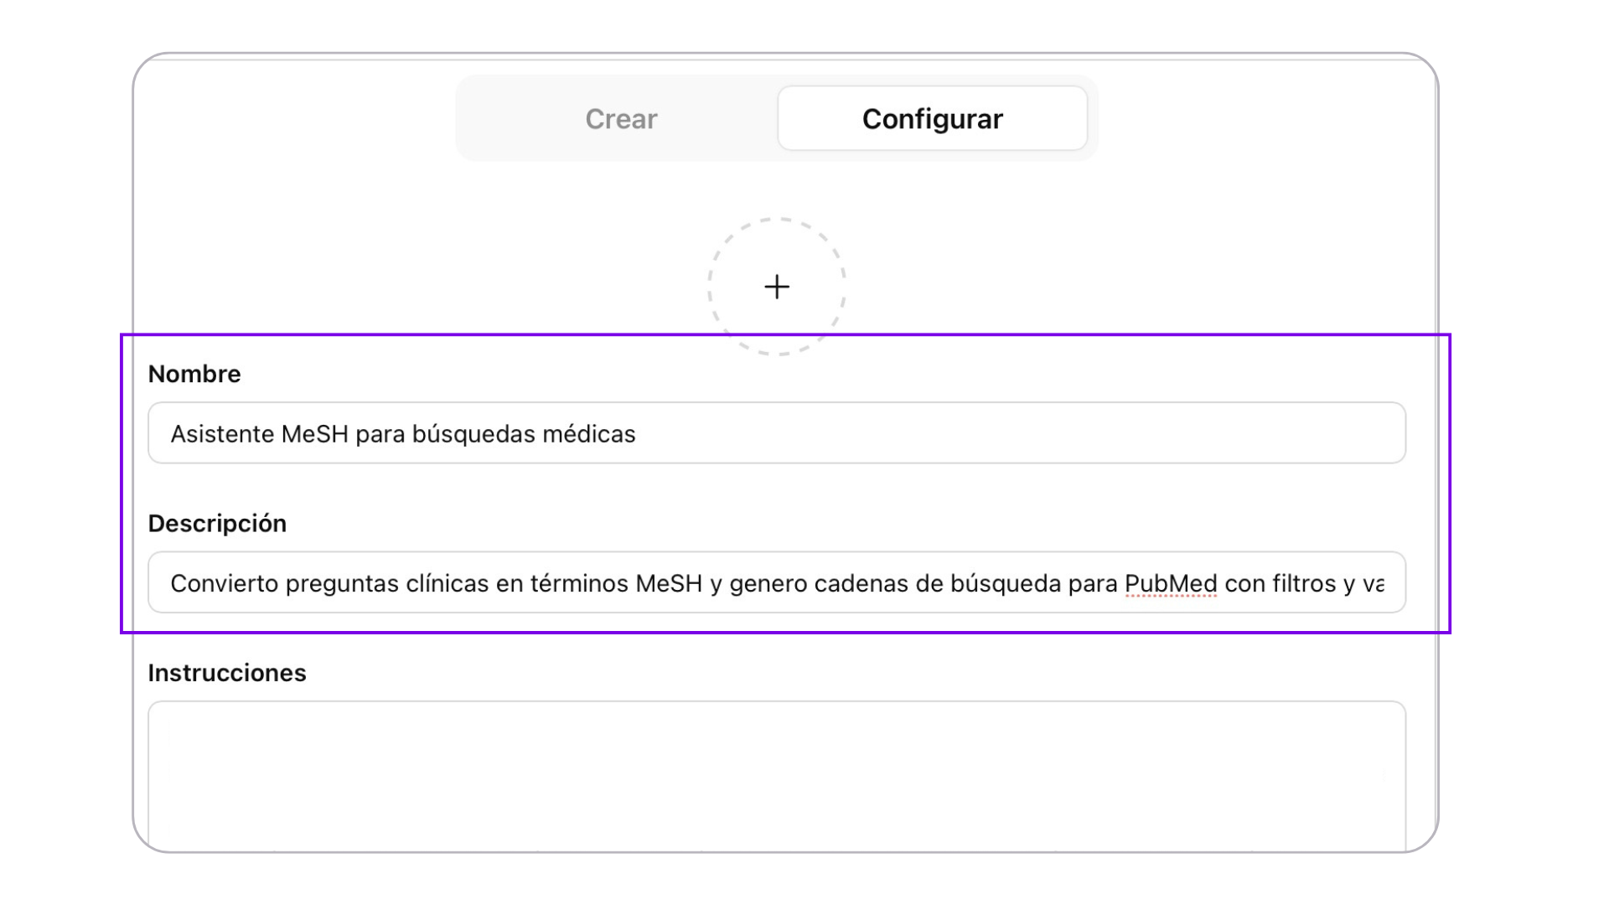Click the underlined word PubMed in Descripción
This screenshot has width=1609, height=905.
(1170, 583)
